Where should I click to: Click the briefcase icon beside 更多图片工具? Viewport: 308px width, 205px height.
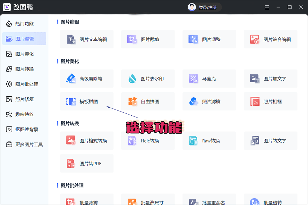[9, 144]
